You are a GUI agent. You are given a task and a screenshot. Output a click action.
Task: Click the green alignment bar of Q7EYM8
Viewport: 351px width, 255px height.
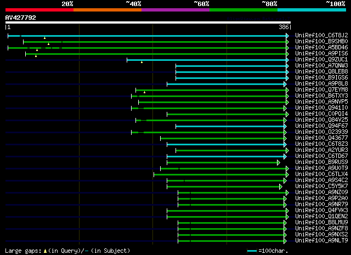pos(211,90)
